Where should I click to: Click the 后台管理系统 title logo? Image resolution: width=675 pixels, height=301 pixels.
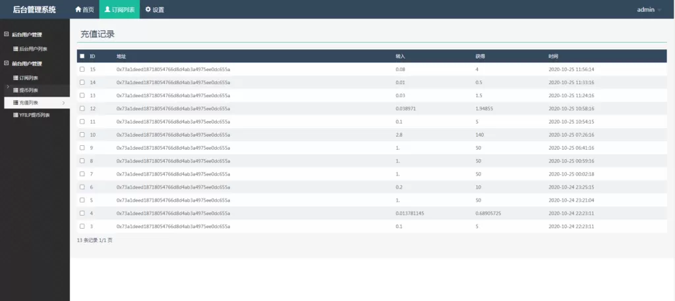pos(34,10)
